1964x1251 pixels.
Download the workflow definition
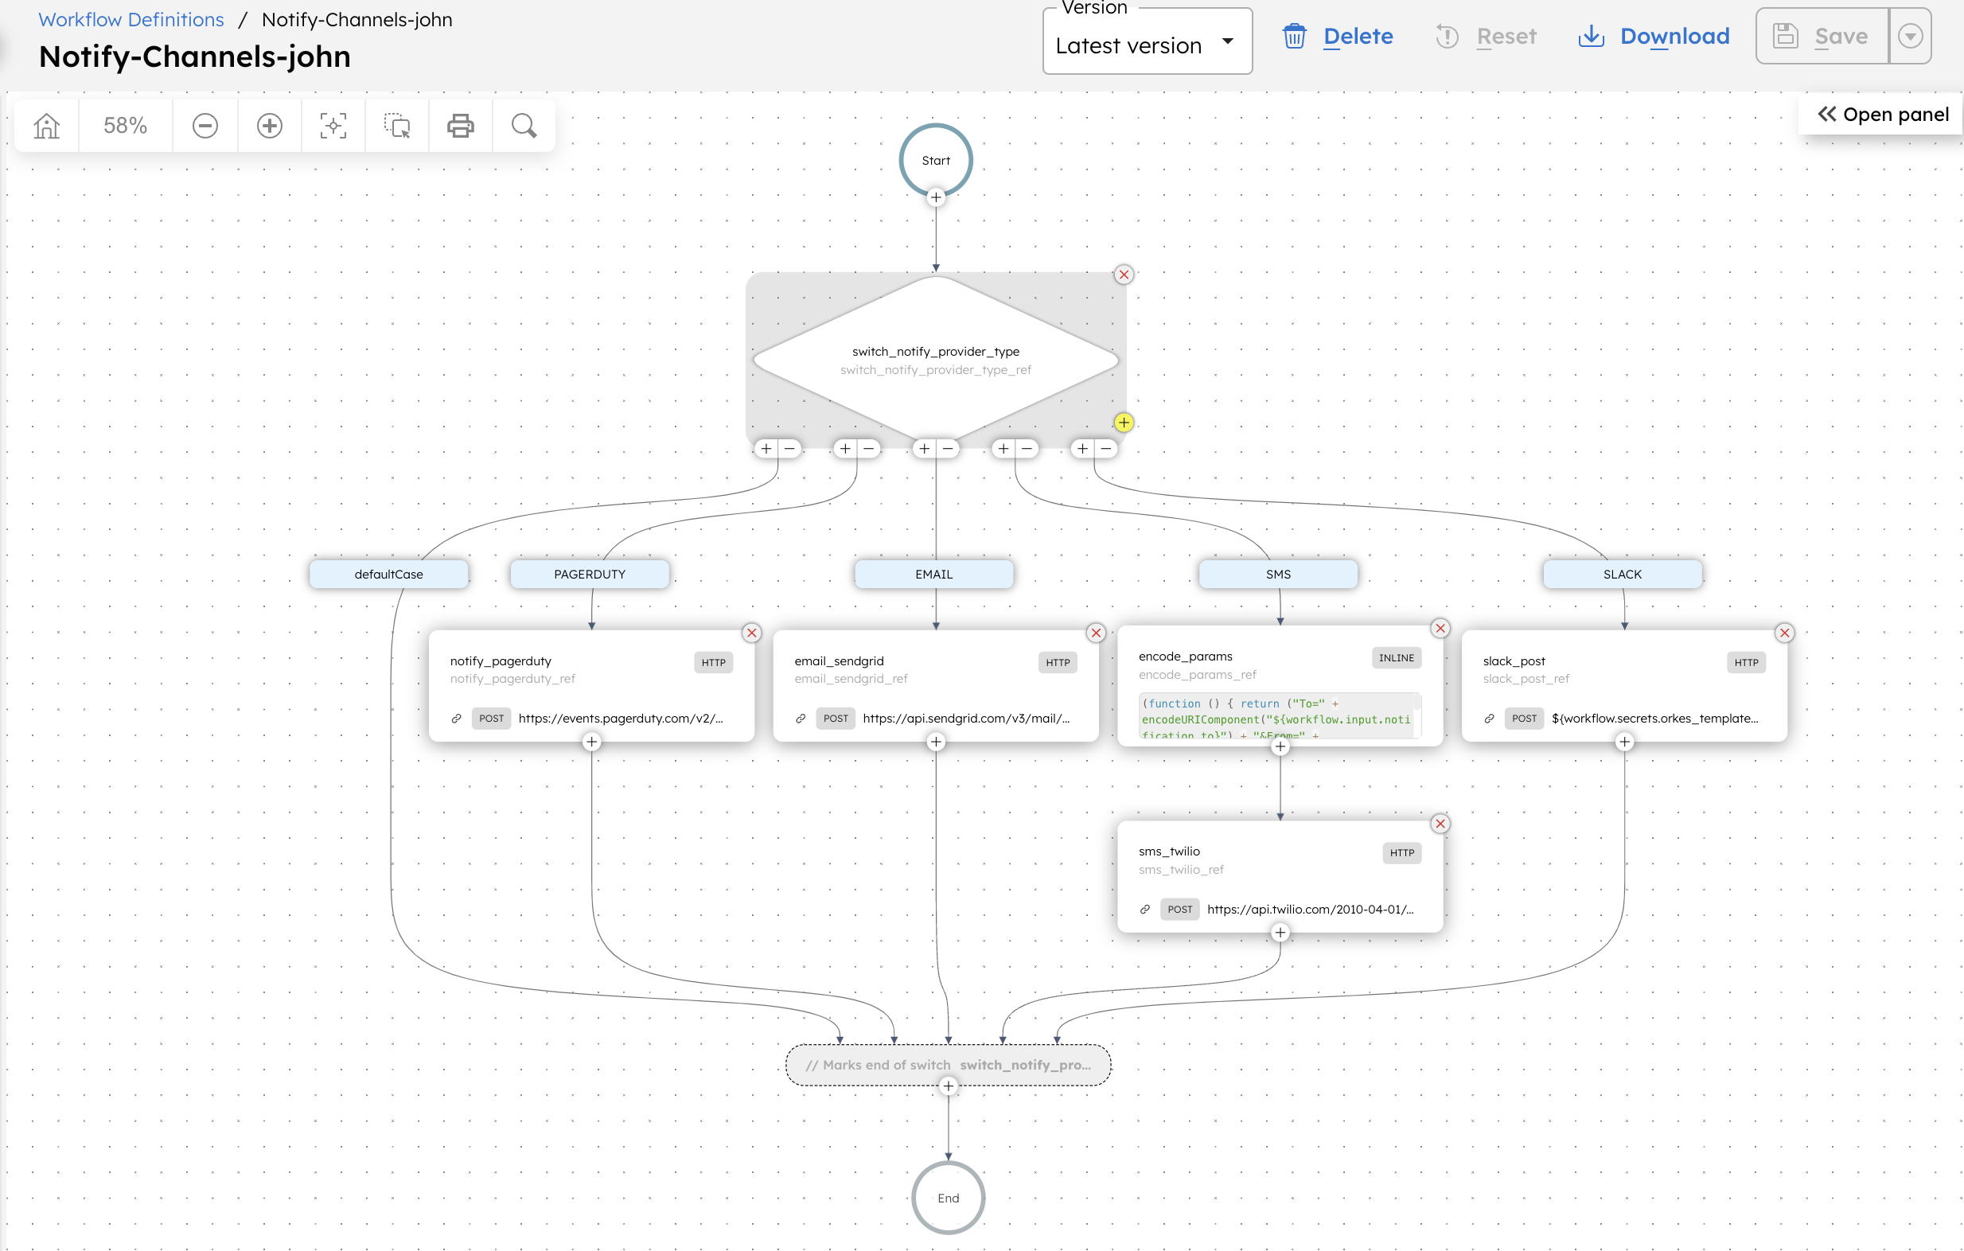(x=1654, y=37)
